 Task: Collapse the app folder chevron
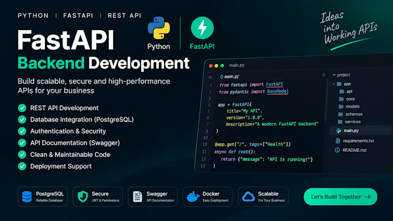pos(333,84)
